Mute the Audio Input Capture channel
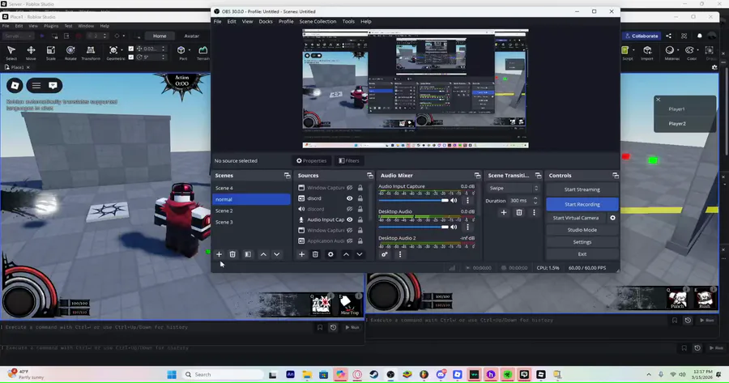 click(454, 200)
